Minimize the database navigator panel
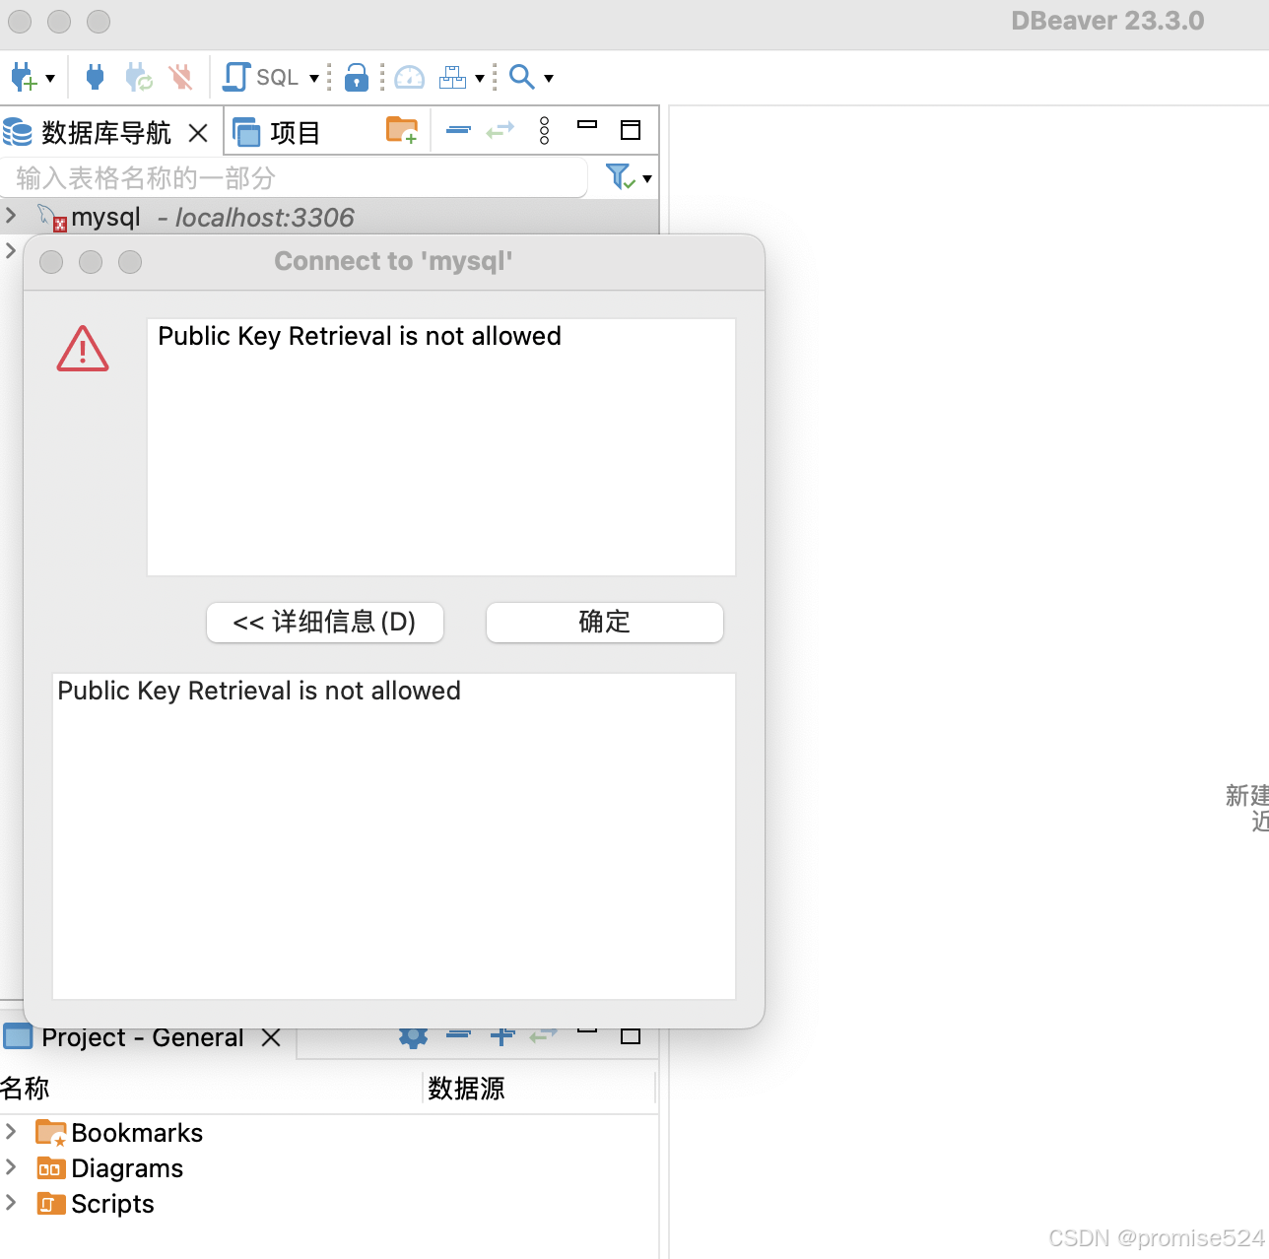This screenshot has height=1259, width=1269. point(587,124)
